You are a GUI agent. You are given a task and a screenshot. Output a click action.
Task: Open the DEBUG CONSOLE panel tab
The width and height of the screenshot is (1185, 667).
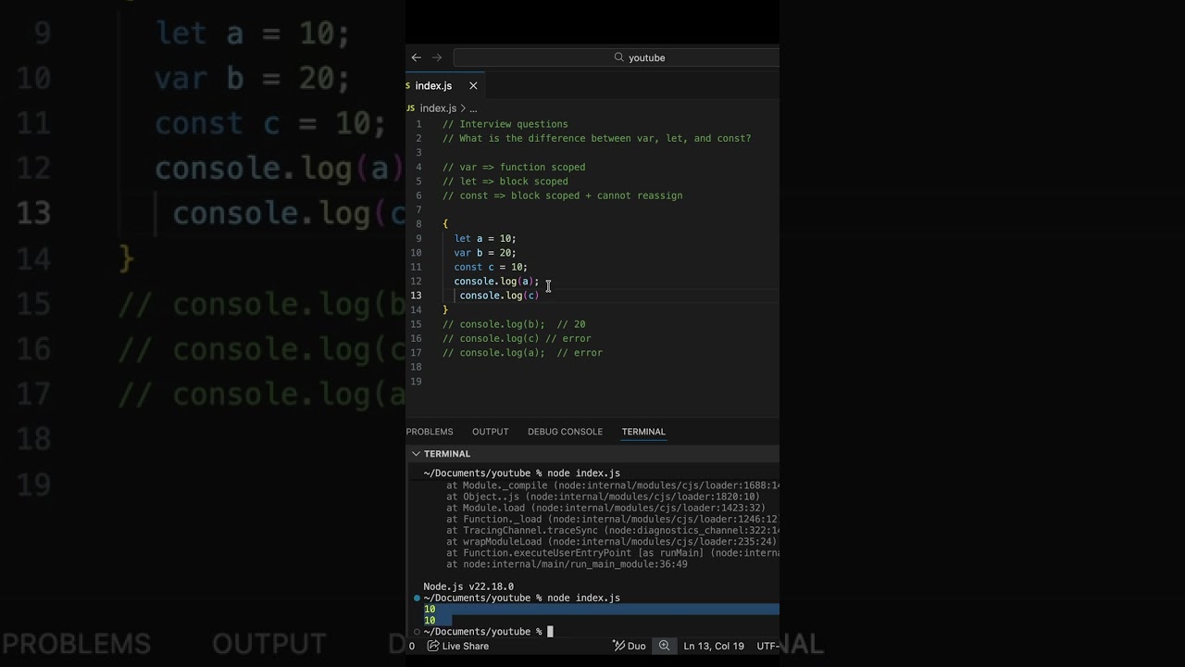point(565,432)
